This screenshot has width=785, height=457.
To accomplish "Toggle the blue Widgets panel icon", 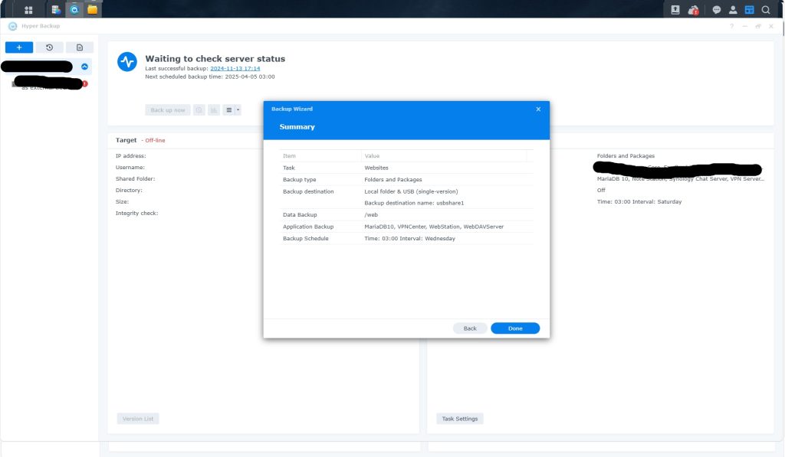I will coord(750,9).
